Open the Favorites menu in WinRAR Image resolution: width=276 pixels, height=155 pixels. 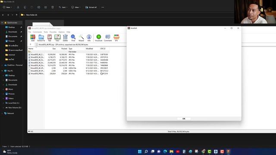click(x=53, y=32)
